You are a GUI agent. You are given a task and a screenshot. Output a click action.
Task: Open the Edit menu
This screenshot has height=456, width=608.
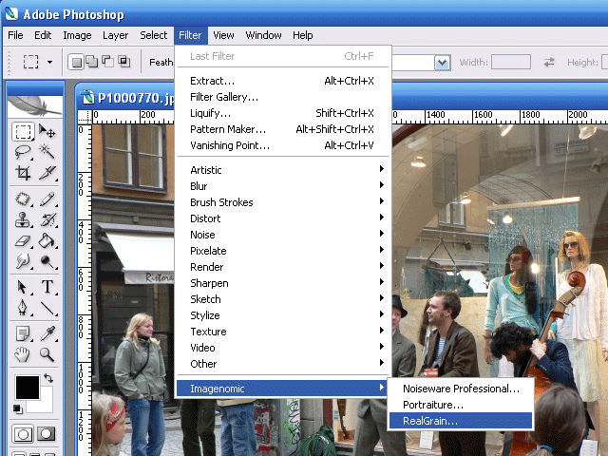[43, 35]
